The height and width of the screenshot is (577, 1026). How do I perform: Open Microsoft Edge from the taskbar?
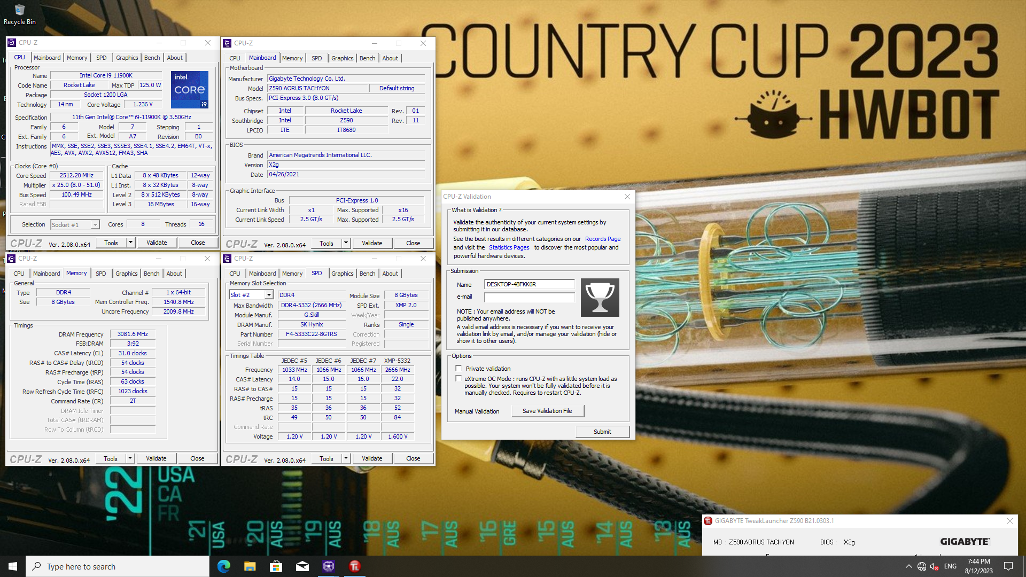[224, 566]
